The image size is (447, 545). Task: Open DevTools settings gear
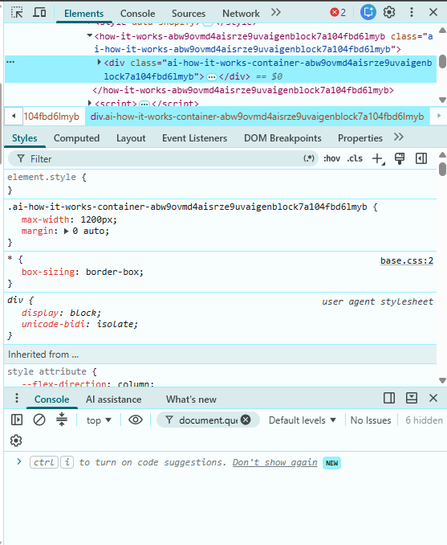pos(389,13)
